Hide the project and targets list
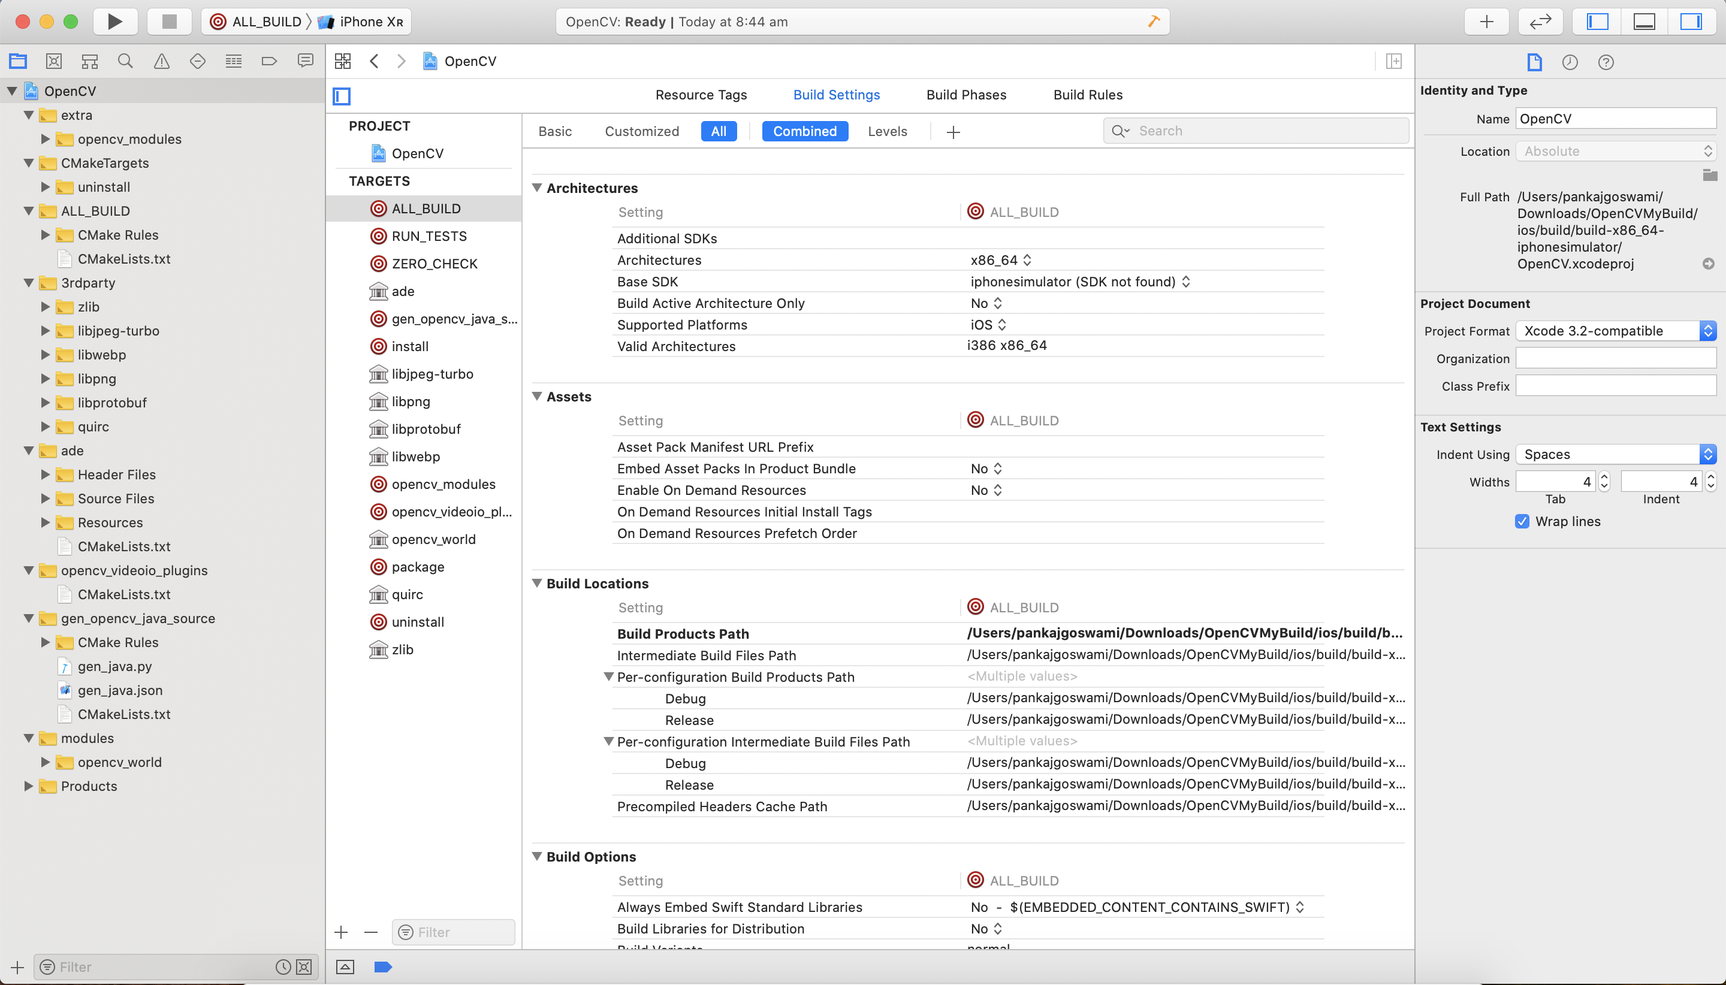Viewport: 1726px width, 985px height. click(x=342, y=96)
